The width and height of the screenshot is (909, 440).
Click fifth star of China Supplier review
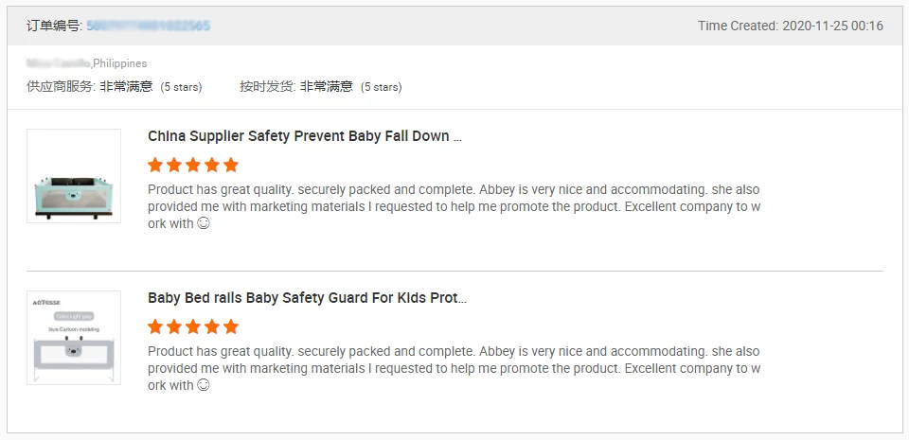coord(231,165)
